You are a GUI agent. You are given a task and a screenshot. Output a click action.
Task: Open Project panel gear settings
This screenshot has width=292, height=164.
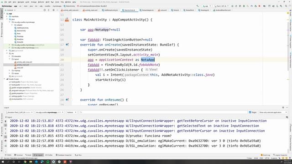point(53,10)
